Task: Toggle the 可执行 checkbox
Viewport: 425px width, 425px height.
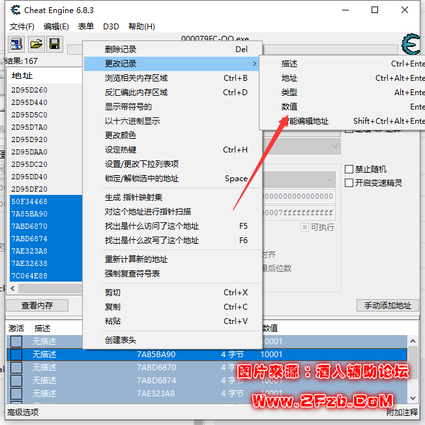Action: [304, 227]
